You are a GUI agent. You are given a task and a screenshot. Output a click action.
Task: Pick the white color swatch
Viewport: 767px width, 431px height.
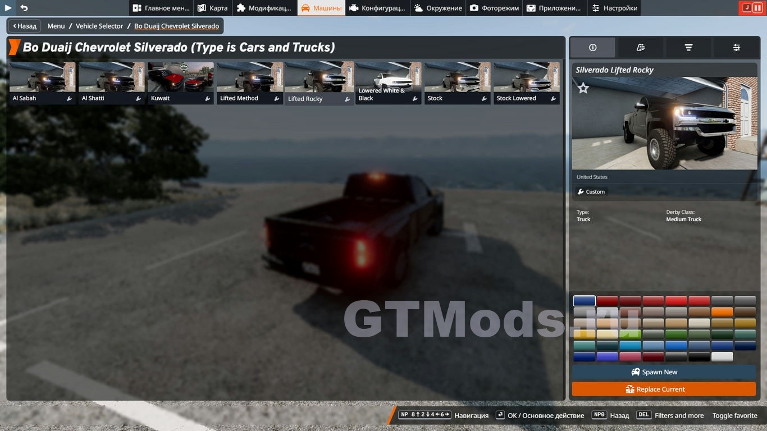(x=722, y=356)
